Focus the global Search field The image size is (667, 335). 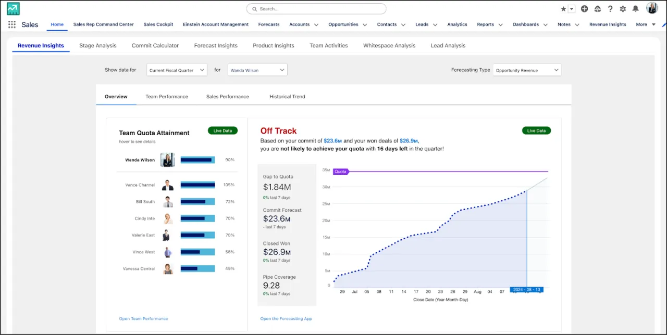[316, 9]
